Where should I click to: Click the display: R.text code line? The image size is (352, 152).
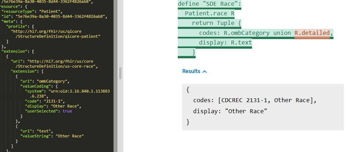(x=225, y=43)
